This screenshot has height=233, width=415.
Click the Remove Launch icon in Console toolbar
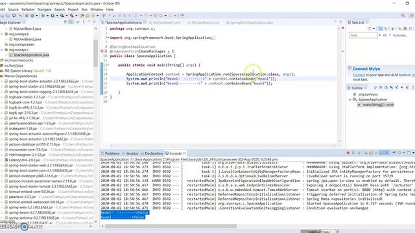pyautogui.click(x=353, y=153)
